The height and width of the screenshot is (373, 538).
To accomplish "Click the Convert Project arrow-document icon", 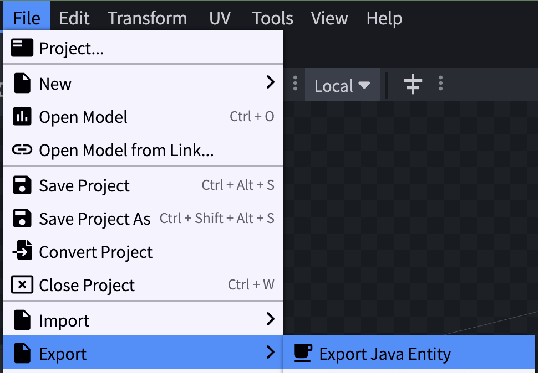I will [x=22, y=251].
